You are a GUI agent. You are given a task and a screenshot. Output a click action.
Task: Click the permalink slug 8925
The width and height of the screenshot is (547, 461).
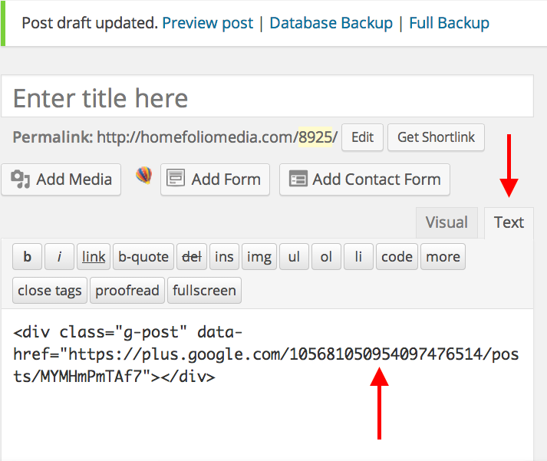(x=315, y=137)
